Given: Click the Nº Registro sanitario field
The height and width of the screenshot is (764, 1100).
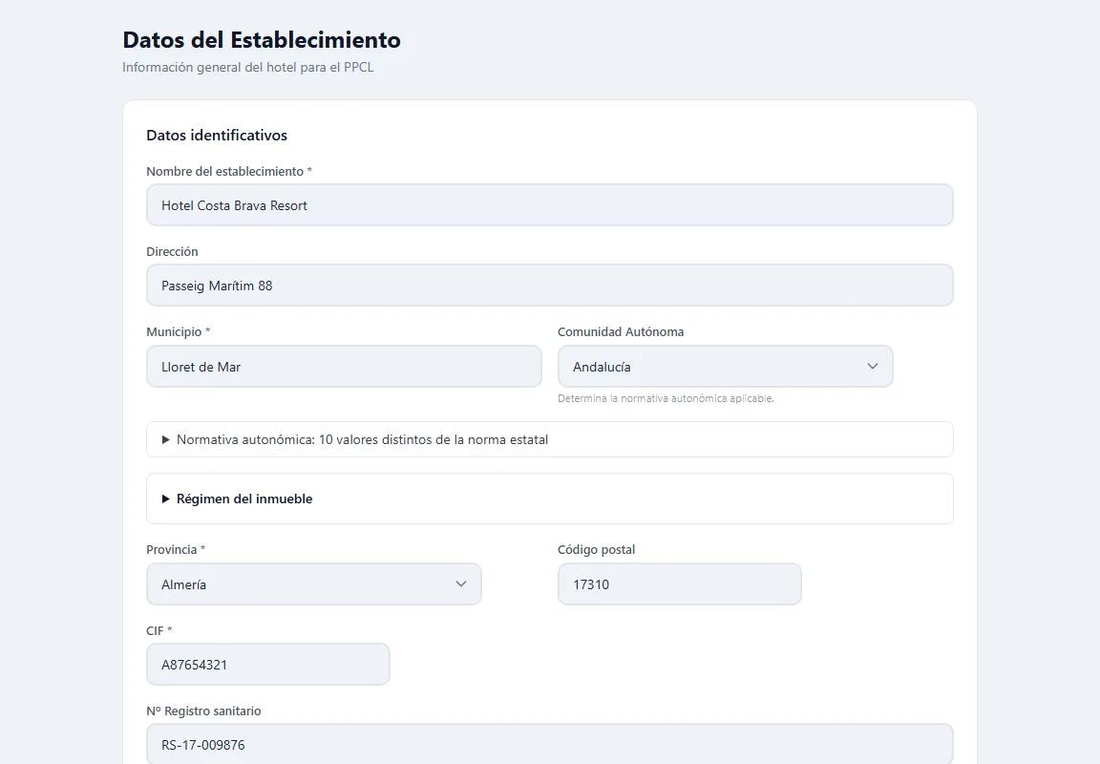Looking at the screenshot, I should point(549,744).
